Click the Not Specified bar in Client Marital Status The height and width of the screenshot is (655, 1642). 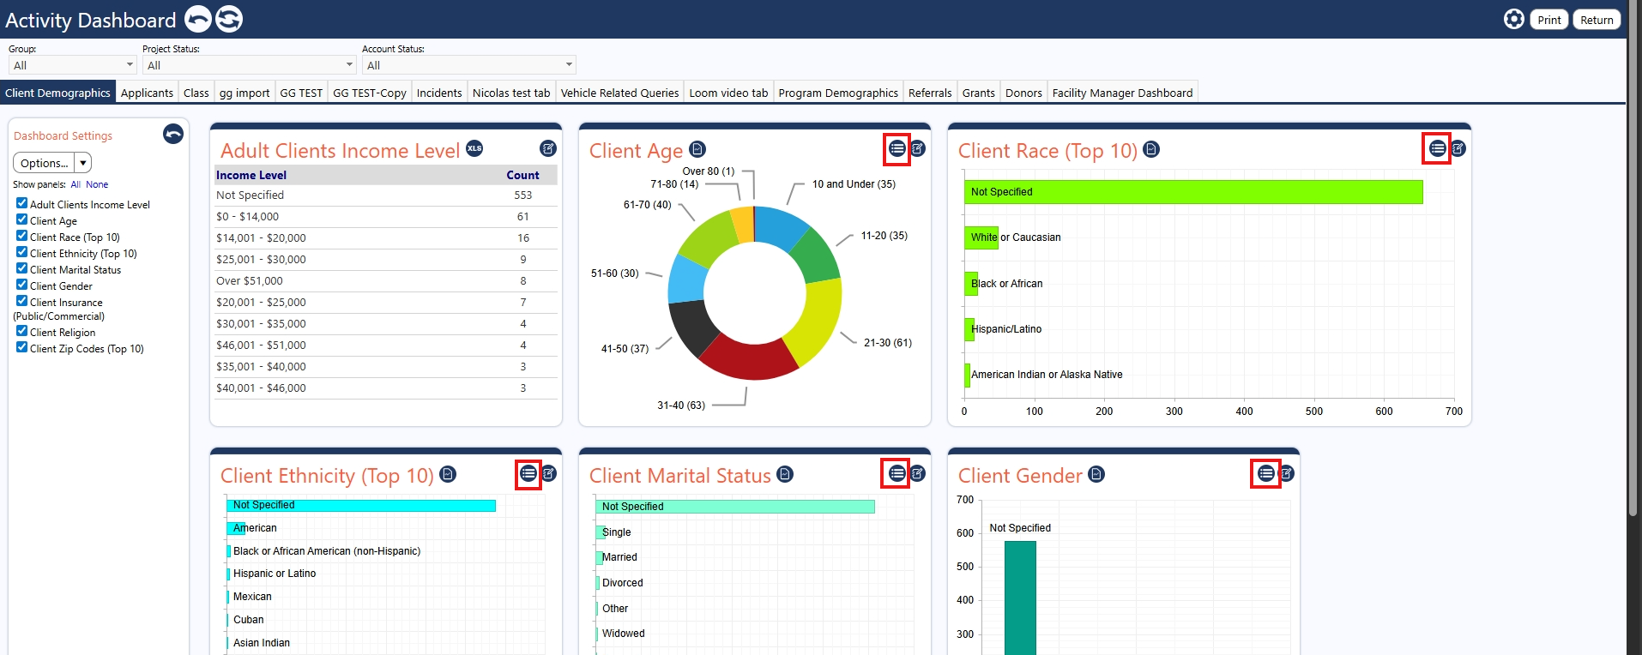point(735,507)
